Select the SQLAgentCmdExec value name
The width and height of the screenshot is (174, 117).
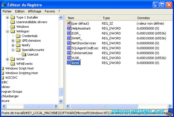click(x=85, y=48)
